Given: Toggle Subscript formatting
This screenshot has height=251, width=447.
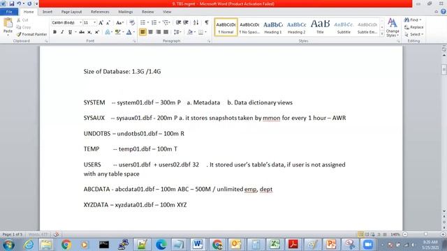Looking at the screenshot, I should [x=89, y=32].
